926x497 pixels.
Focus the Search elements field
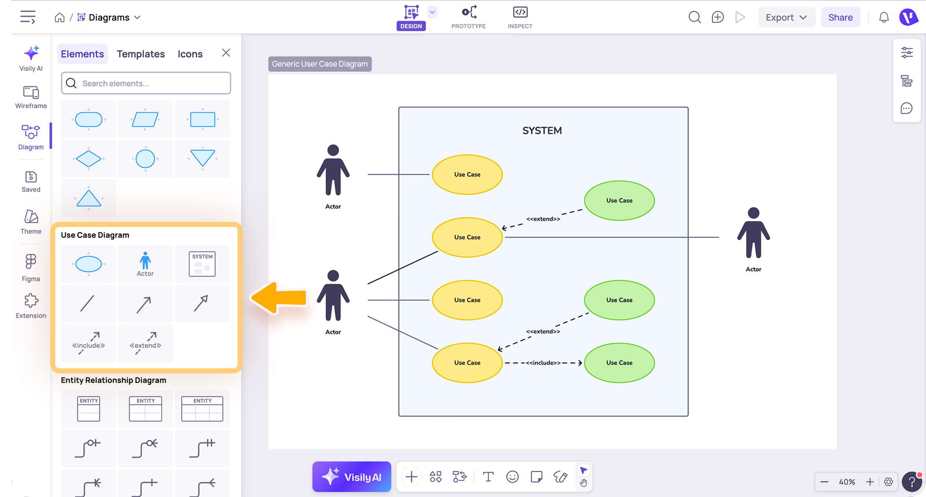[x=146, y=83]
